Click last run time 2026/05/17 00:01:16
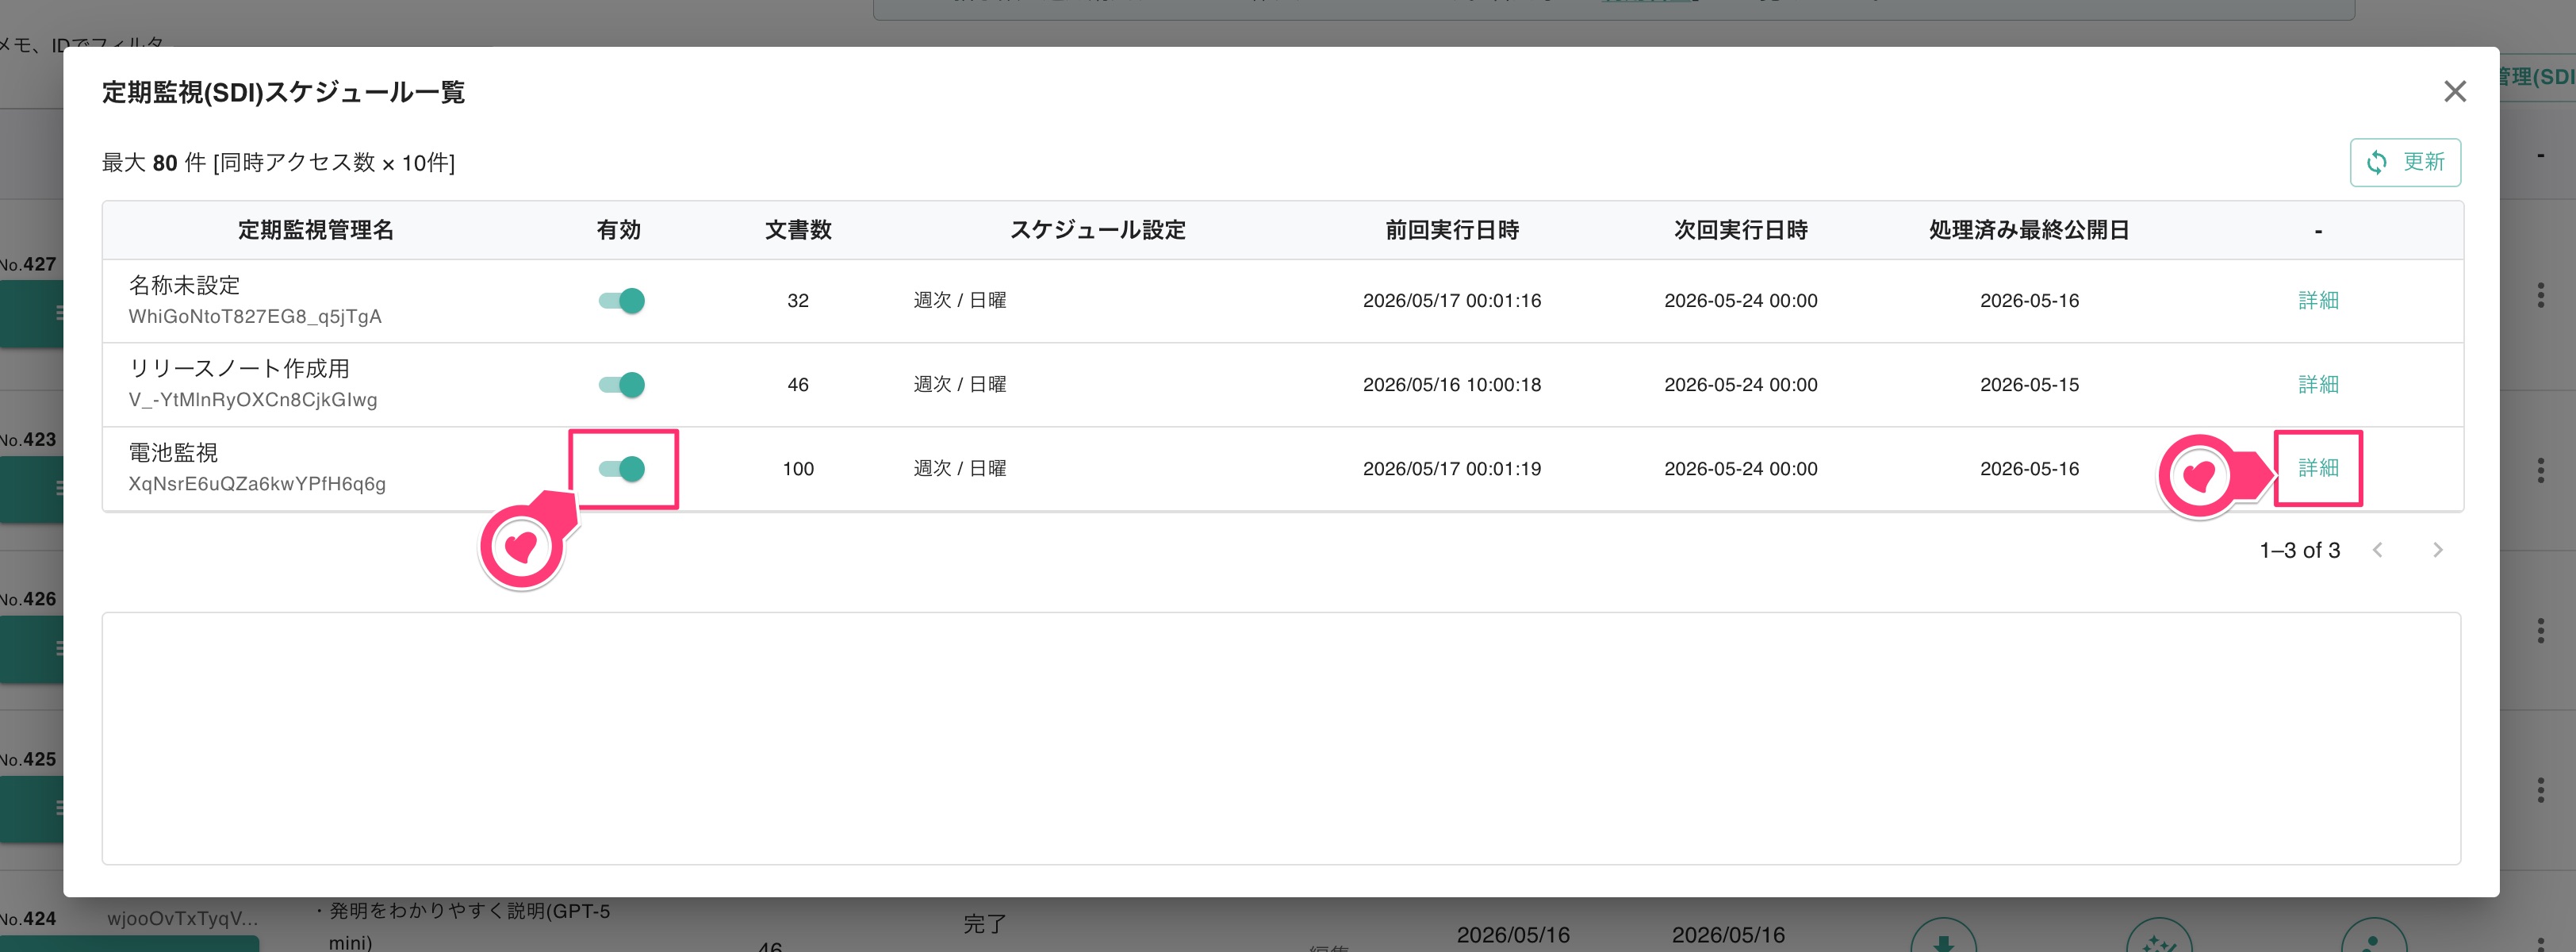Screen dimensions: 2576x952 pos(1452,301)
